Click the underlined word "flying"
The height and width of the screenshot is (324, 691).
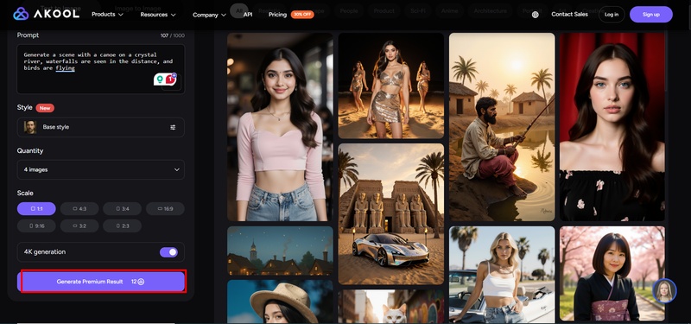[66, 68]
